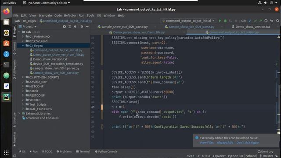281x158 pixels.
Task: Open Firefox from the dock
Action: (x=6, y=11)
